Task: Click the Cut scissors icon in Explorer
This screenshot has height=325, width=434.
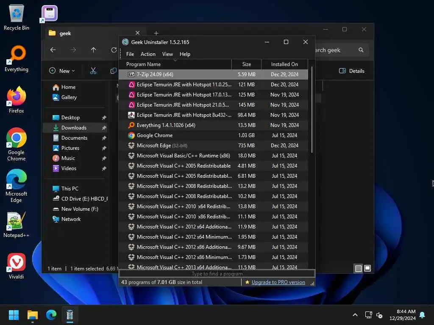Action: pos(93,71)
